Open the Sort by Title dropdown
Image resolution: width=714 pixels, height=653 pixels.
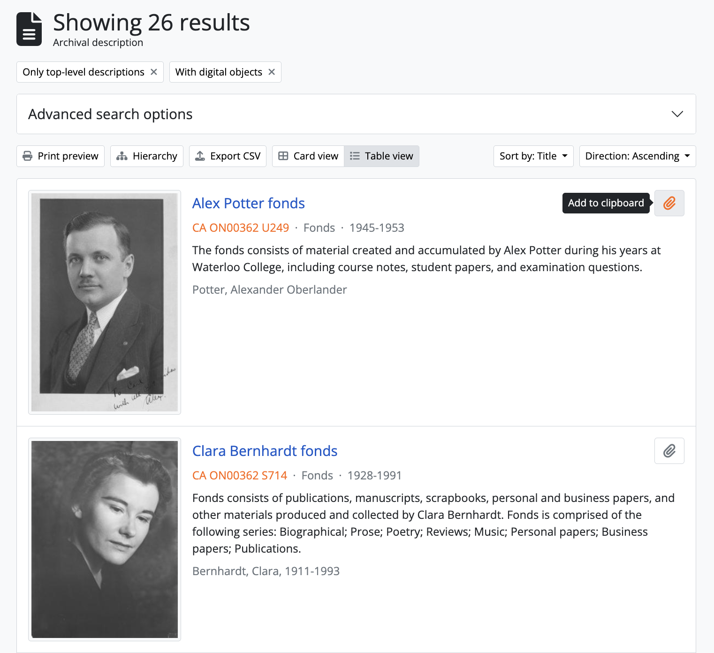[x=533, y=156]
